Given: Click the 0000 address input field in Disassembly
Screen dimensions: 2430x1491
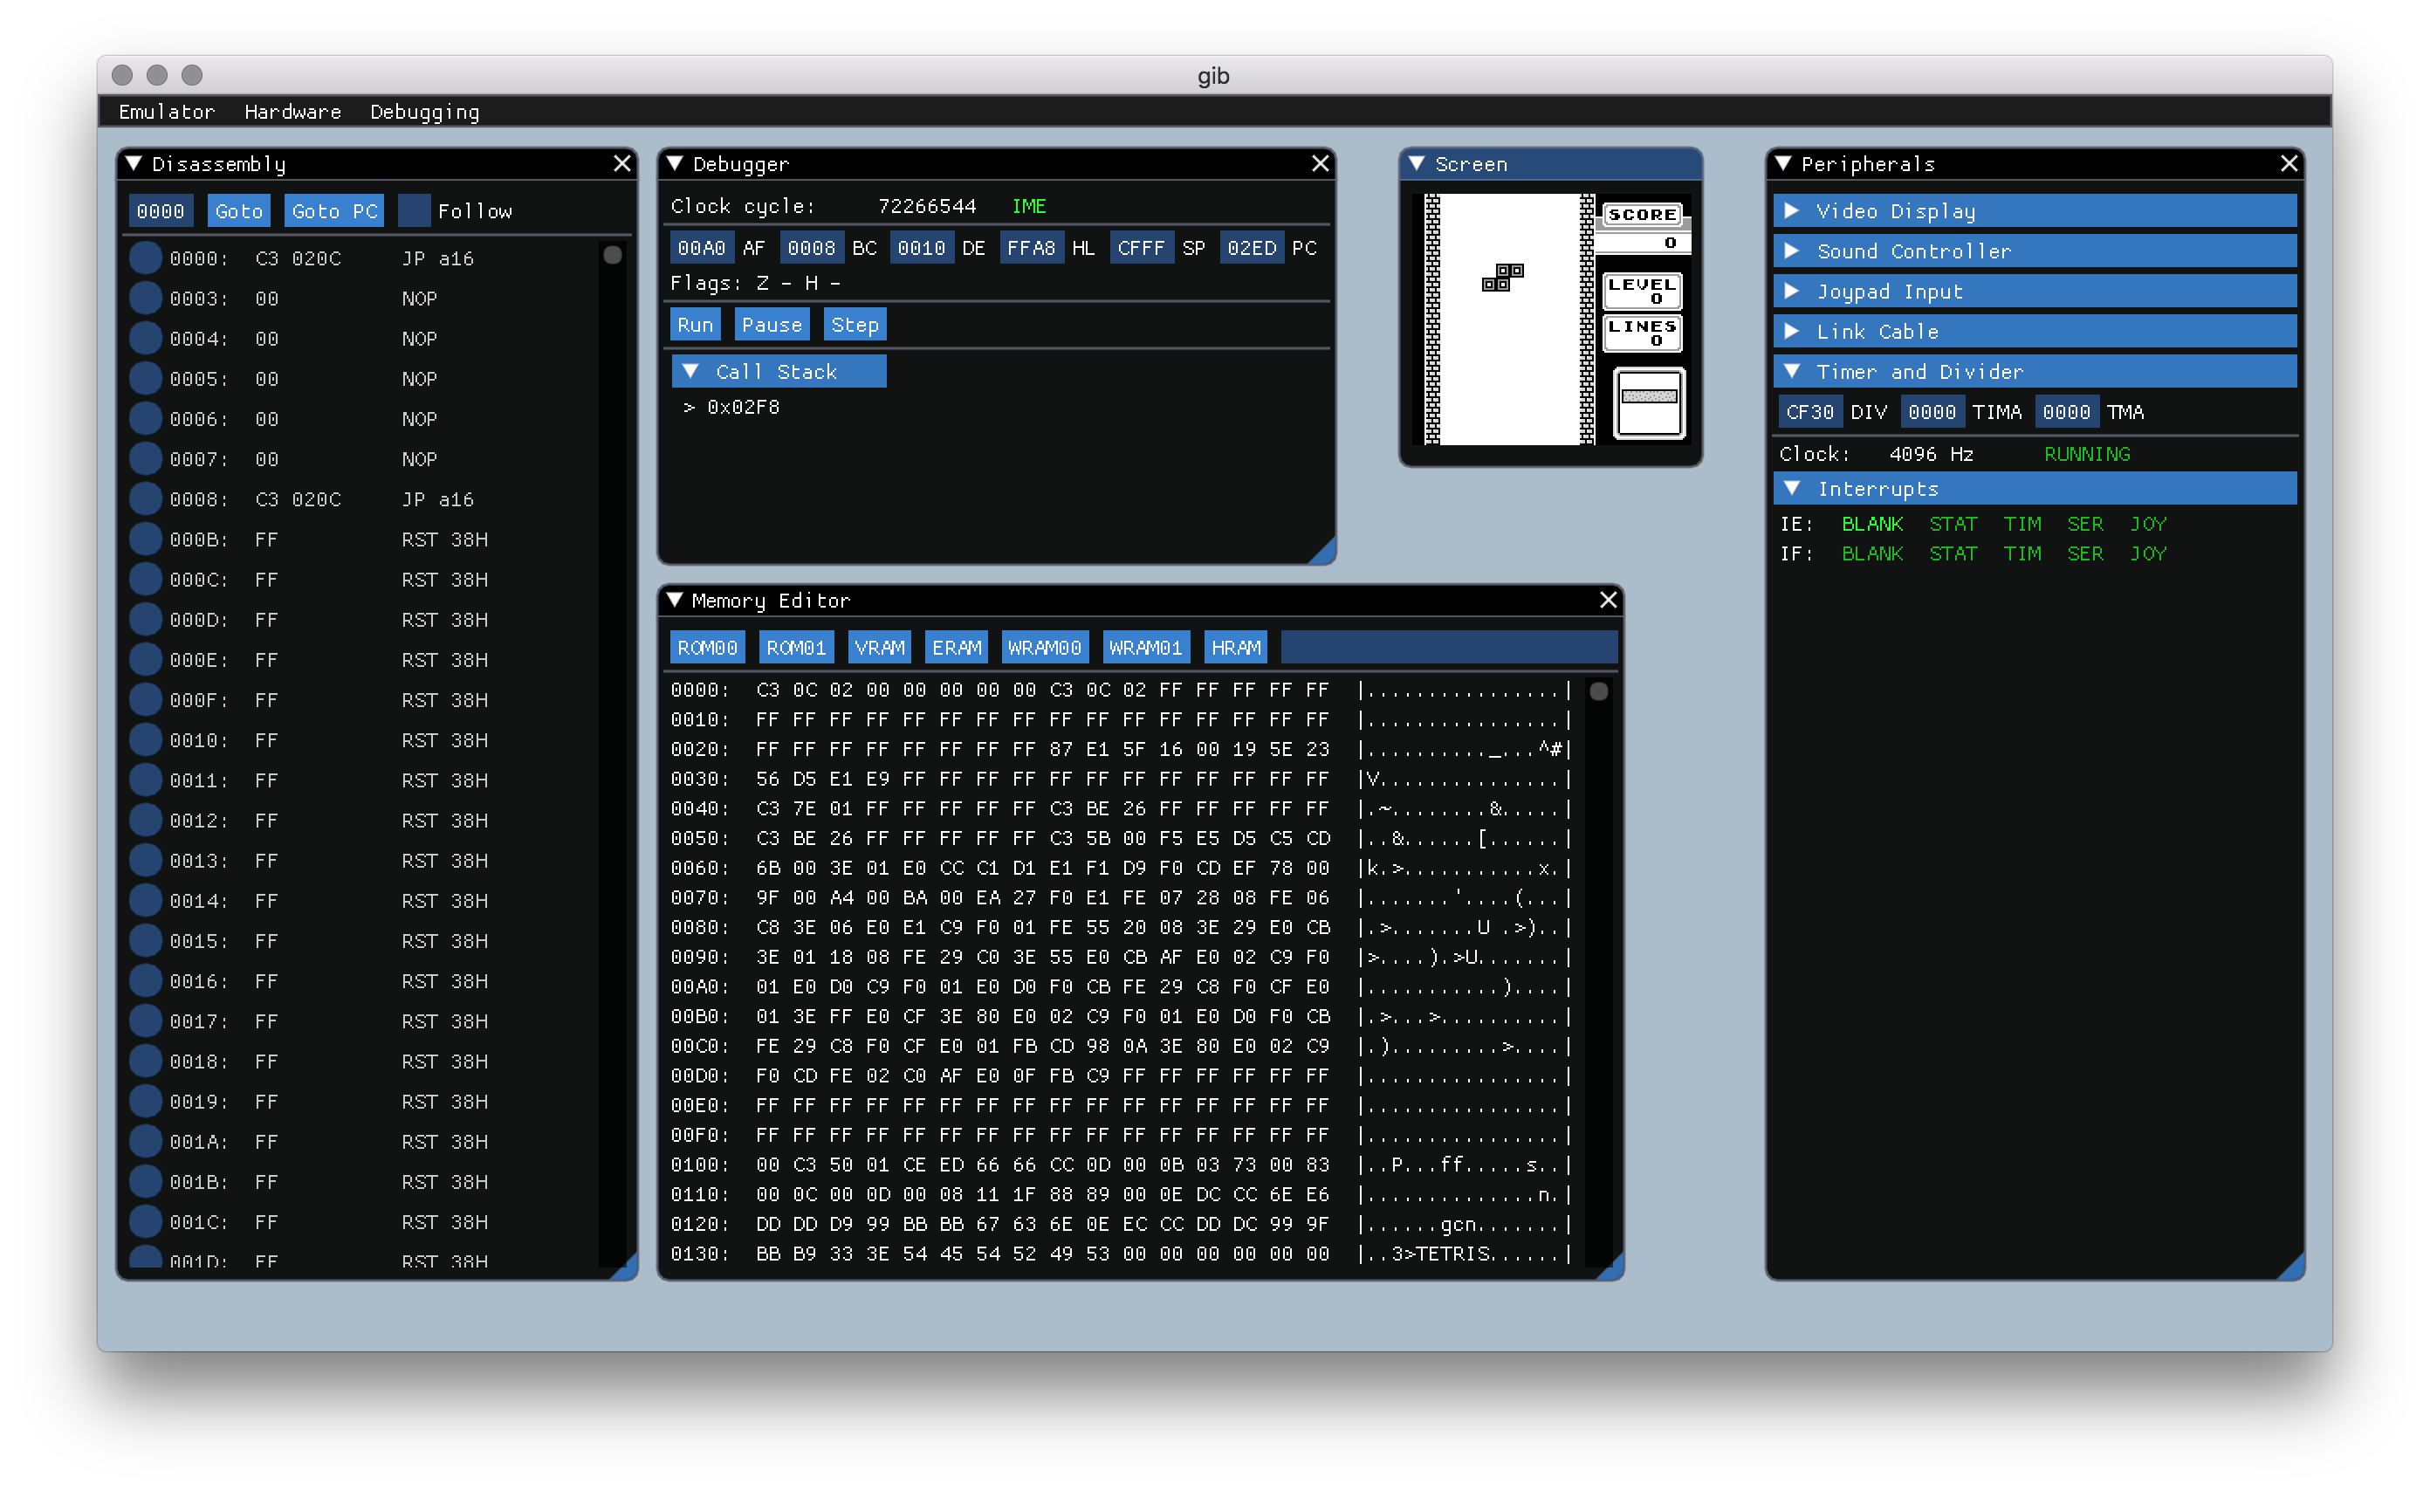Looking at the screenshot, I should 161,211.
